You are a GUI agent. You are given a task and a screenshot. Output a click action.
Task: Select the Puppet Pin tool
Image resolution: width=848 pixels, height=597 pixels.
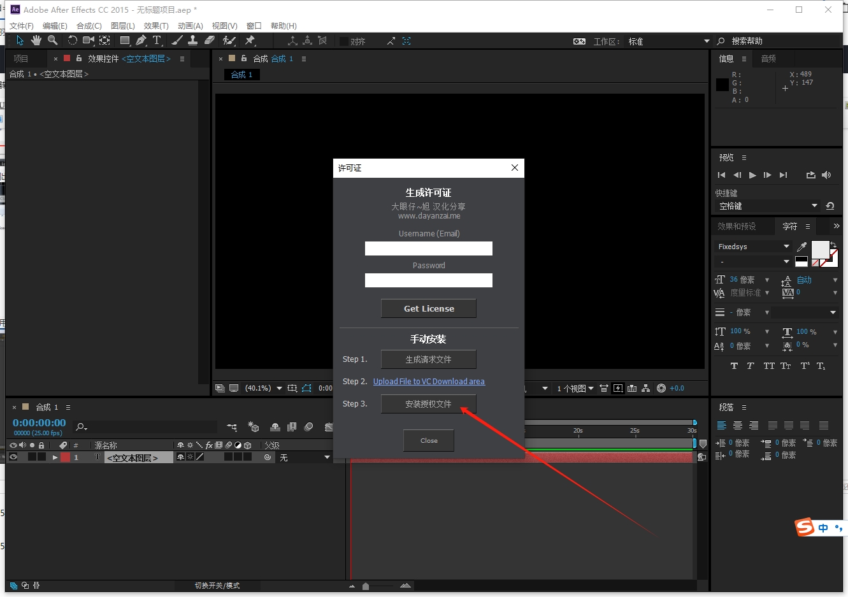pos(250,41)
